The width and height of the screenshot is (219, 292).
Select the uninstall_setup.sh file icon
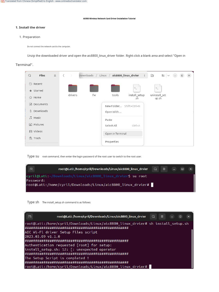(158, 88)
